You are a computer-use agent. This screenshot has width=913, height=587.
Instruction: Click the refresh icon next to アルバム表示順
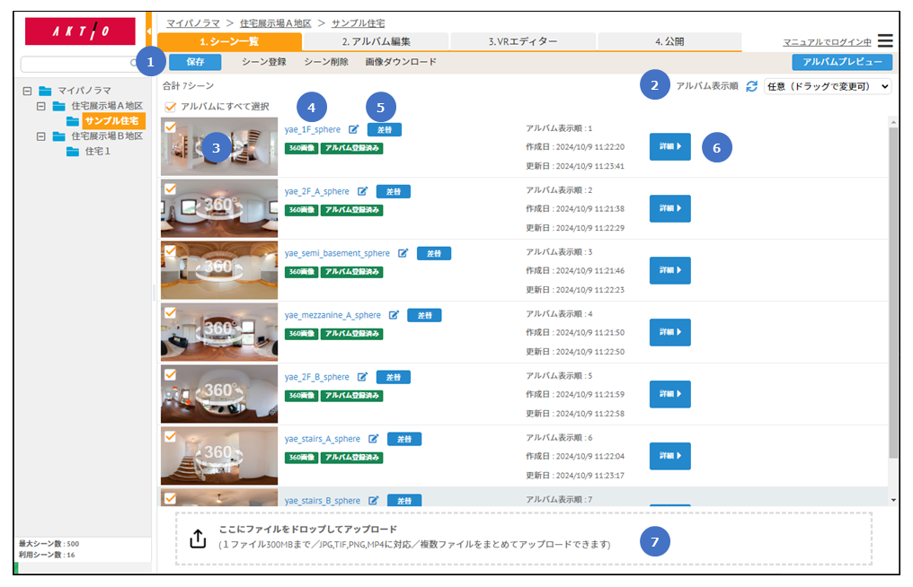tap(751, 86)
